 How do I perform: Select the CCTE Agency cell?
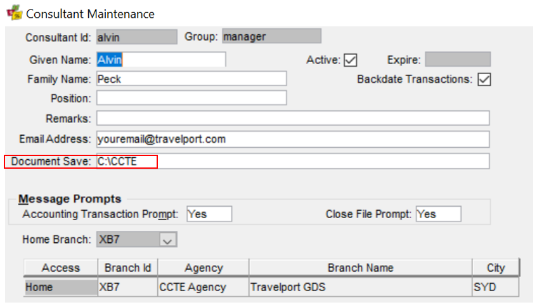tap(204, 287)
